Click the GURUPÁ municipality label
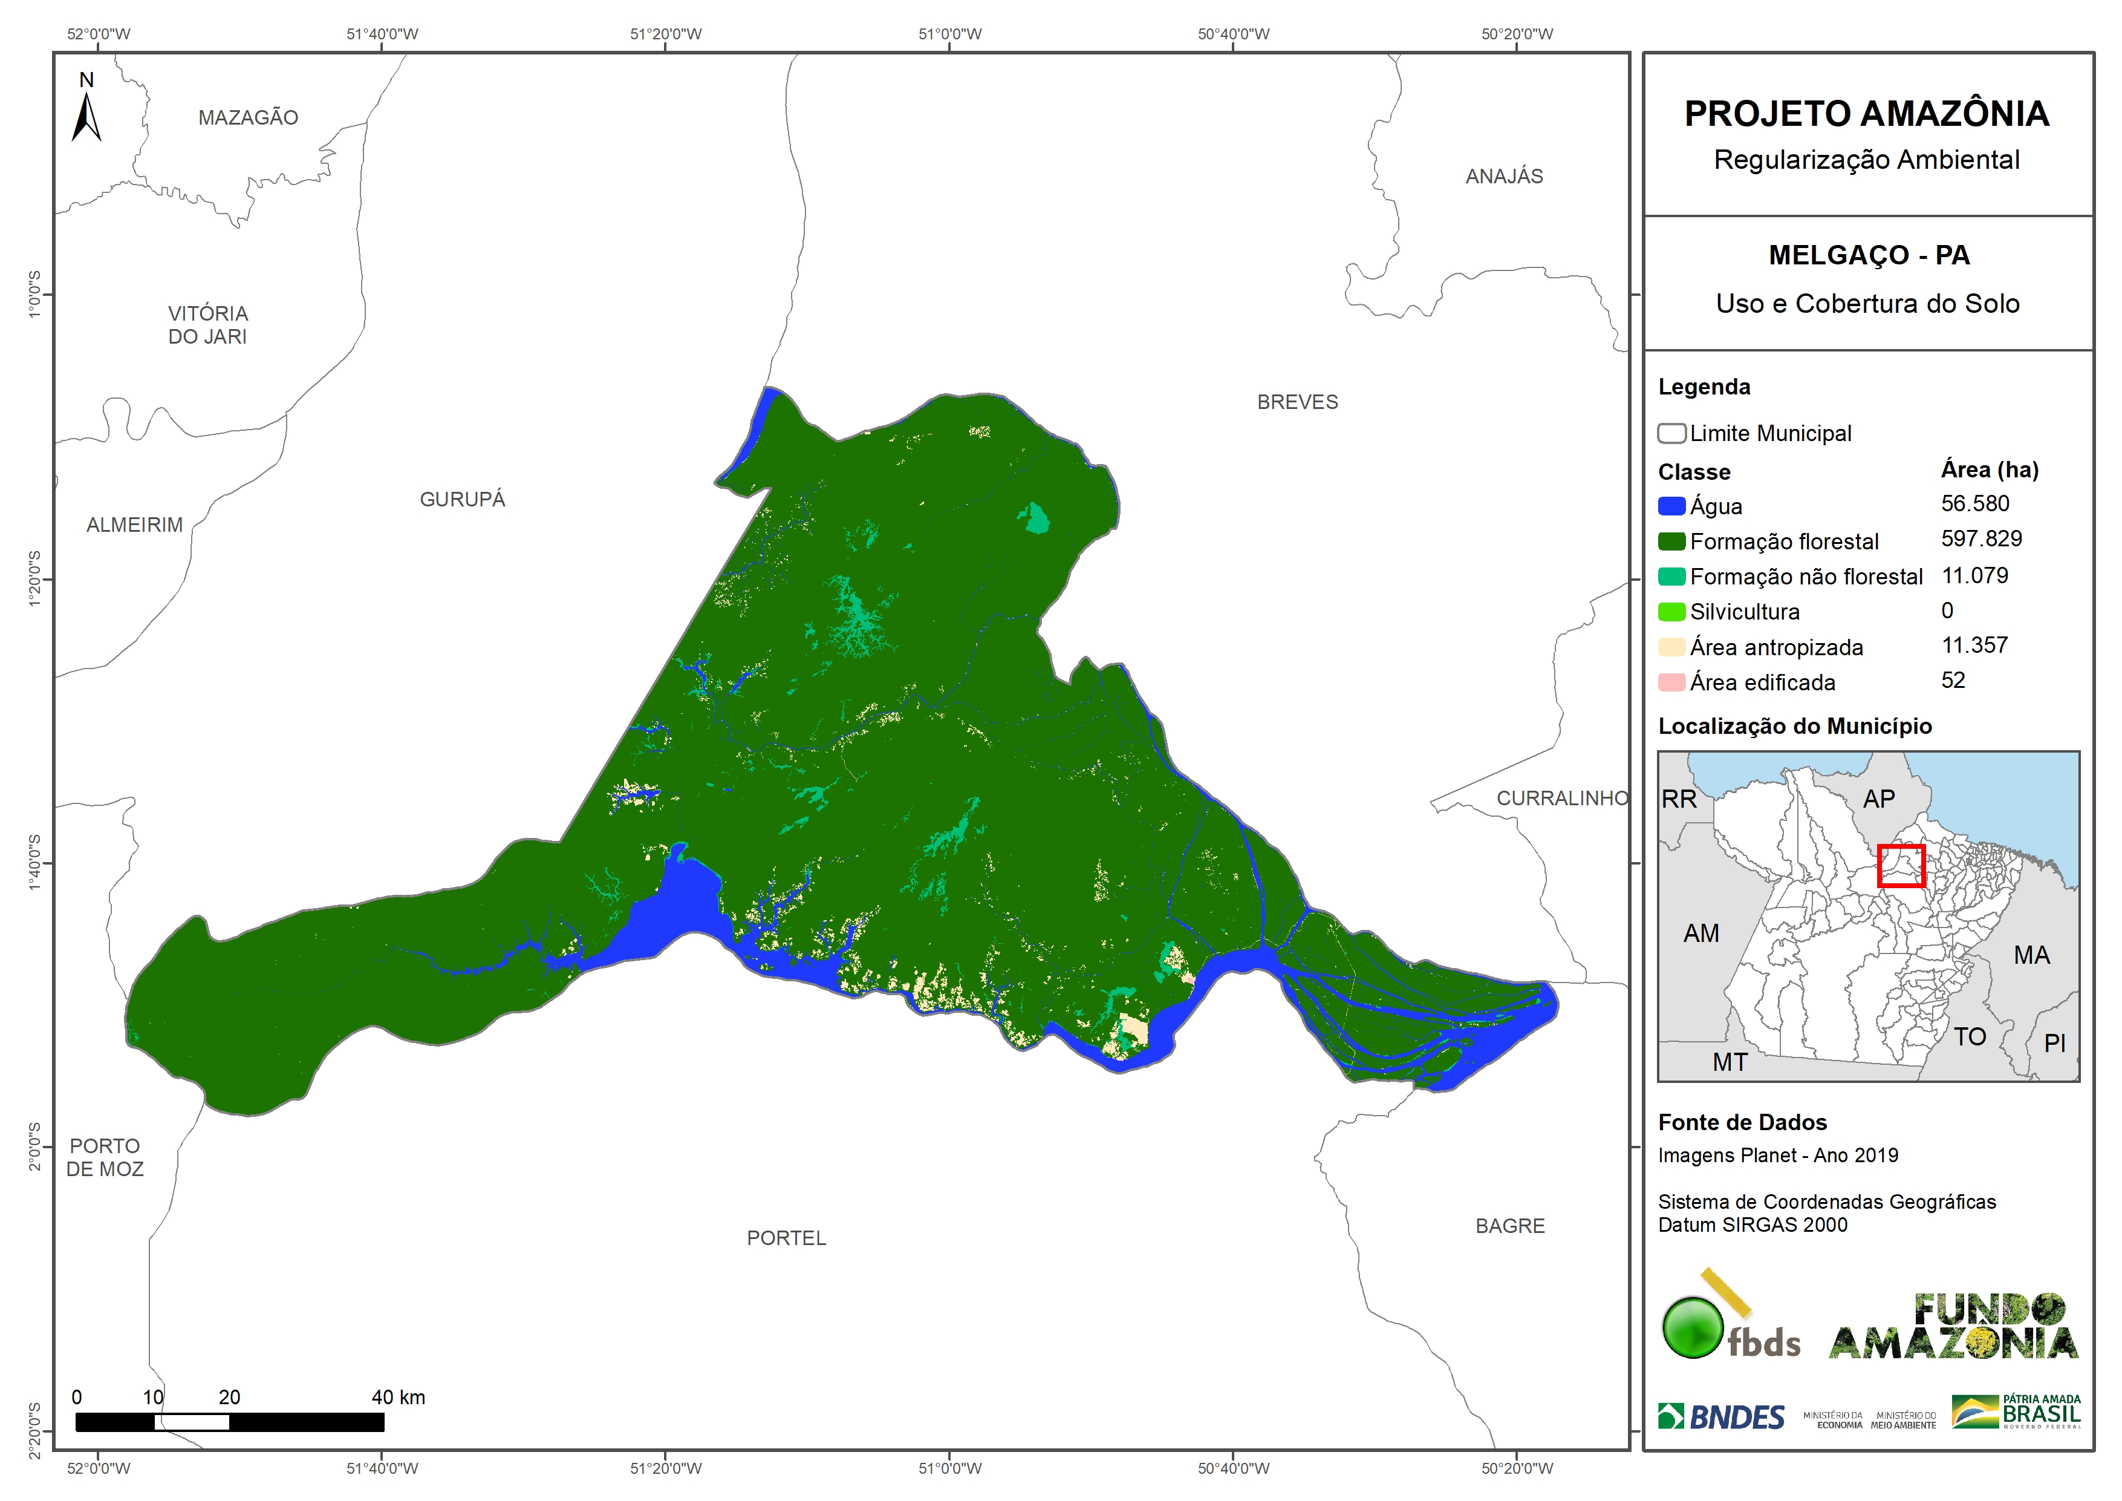Image resolution: width=2122 pixels, height=1501 pixels. (x=462, y=499)
